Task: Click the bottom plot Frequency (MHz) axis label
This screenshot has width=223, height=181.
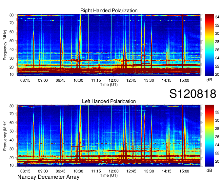Action: (5, 136)
